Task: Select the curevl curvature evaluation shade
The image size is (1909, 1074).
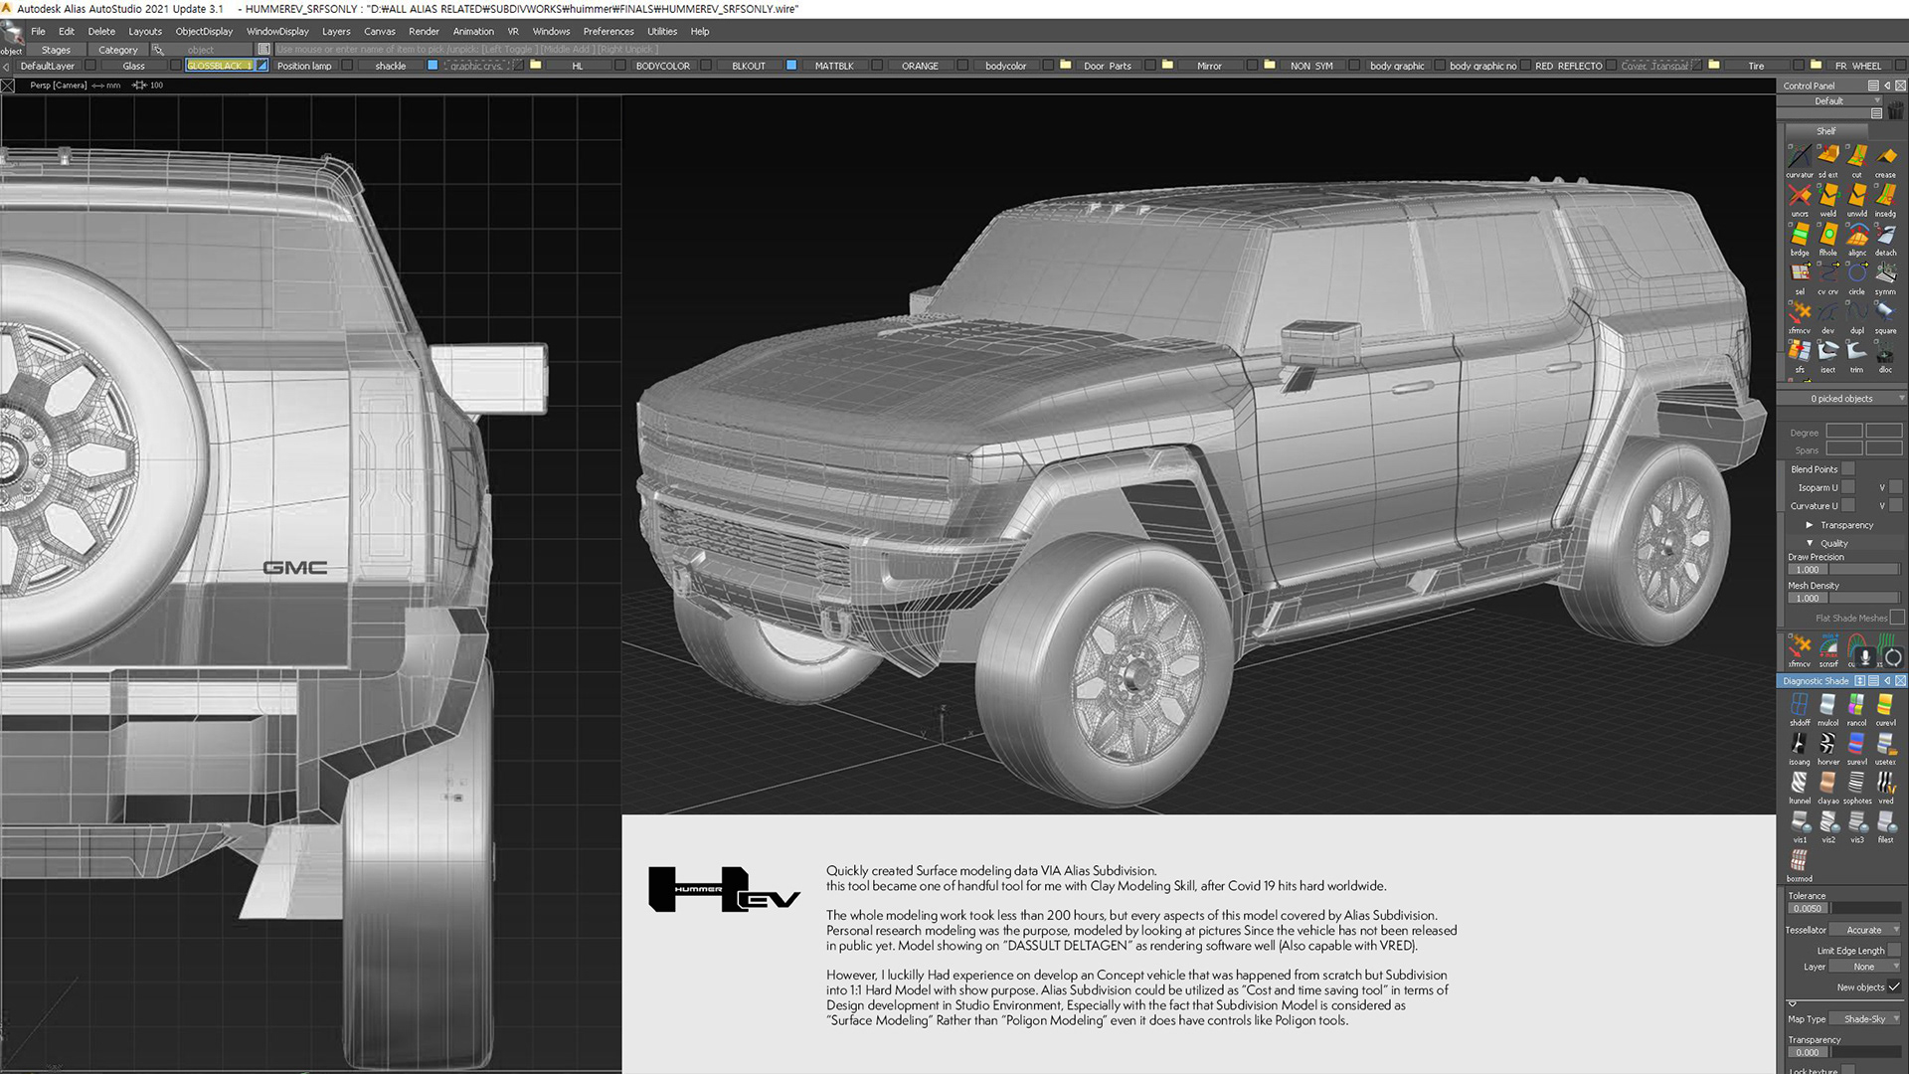Action: point(1886,705)
